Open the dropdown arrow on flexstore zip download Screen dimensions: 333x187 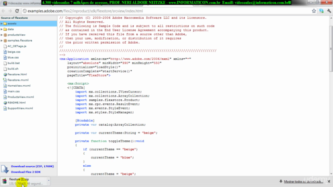[x=48, y=181]
